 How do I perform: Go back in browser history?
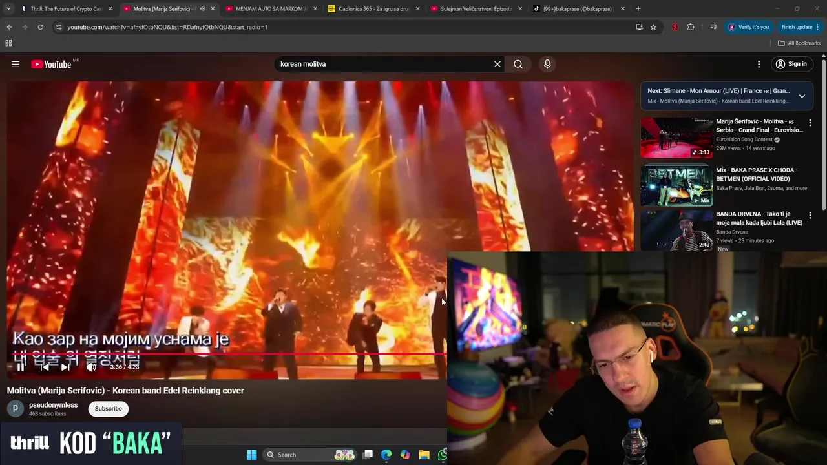[9, 27]
